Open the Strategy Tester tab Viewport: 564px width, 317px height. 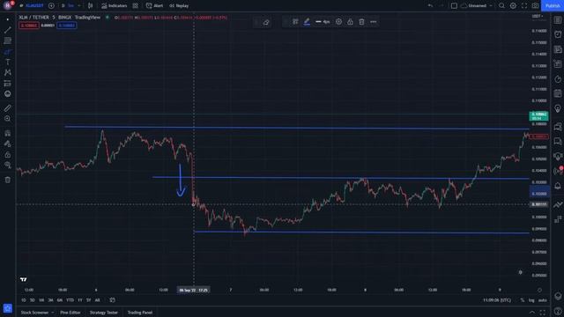(x=104, y=313)
